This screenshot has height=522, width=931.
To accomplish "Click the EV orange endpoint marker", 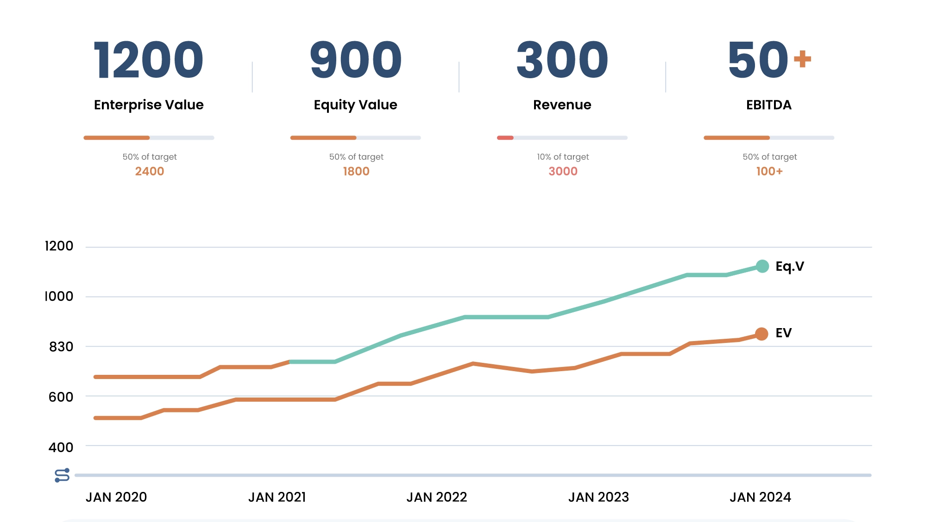I will pyautogui.click(x=761, y=334).
